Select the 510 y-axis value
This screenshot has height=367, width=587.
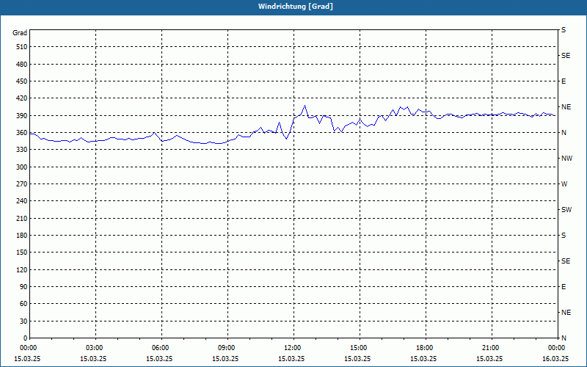(x=22, y=47)
